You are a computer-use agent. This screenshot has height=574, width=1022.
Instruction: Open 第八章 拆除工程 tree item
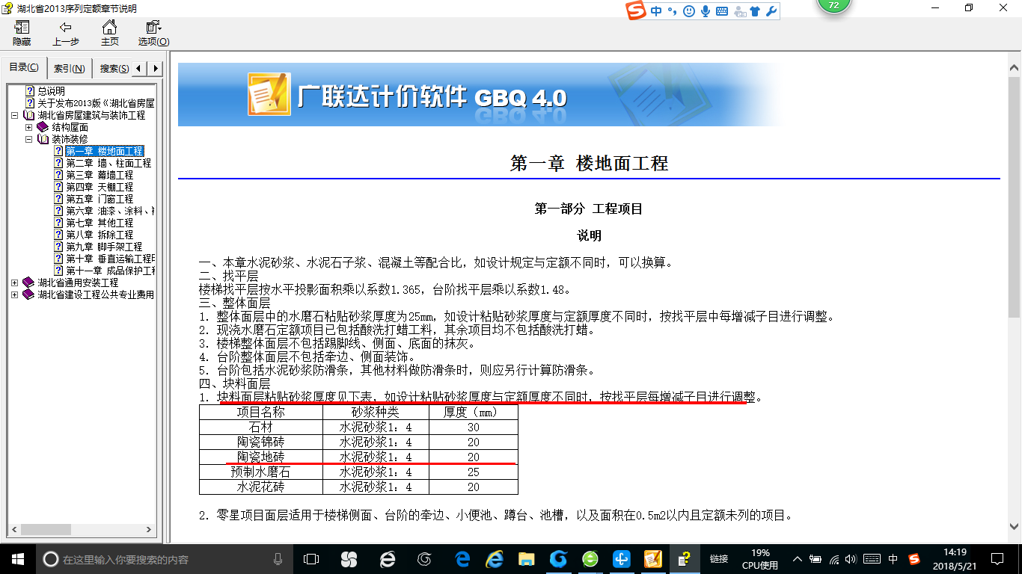click(x=100, y=235)
